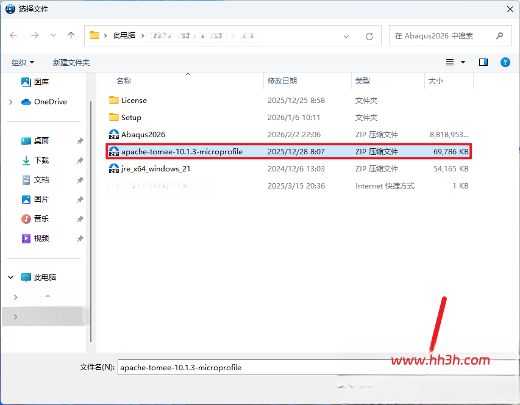Change view layout with list icon
520x405 pixels.
coord(450,62)
